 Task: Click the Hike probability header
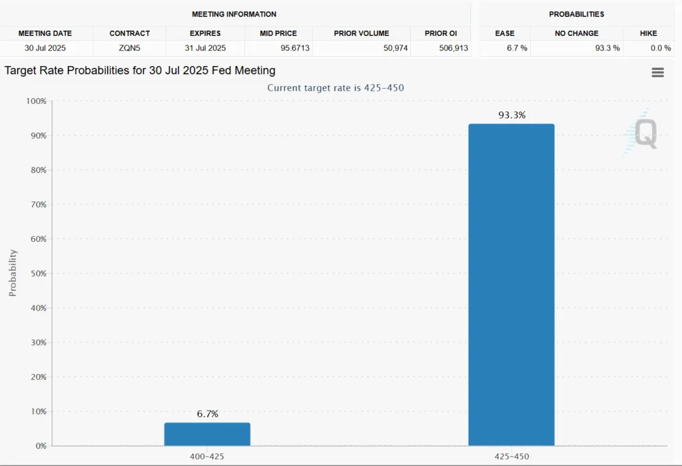(648, 33)
